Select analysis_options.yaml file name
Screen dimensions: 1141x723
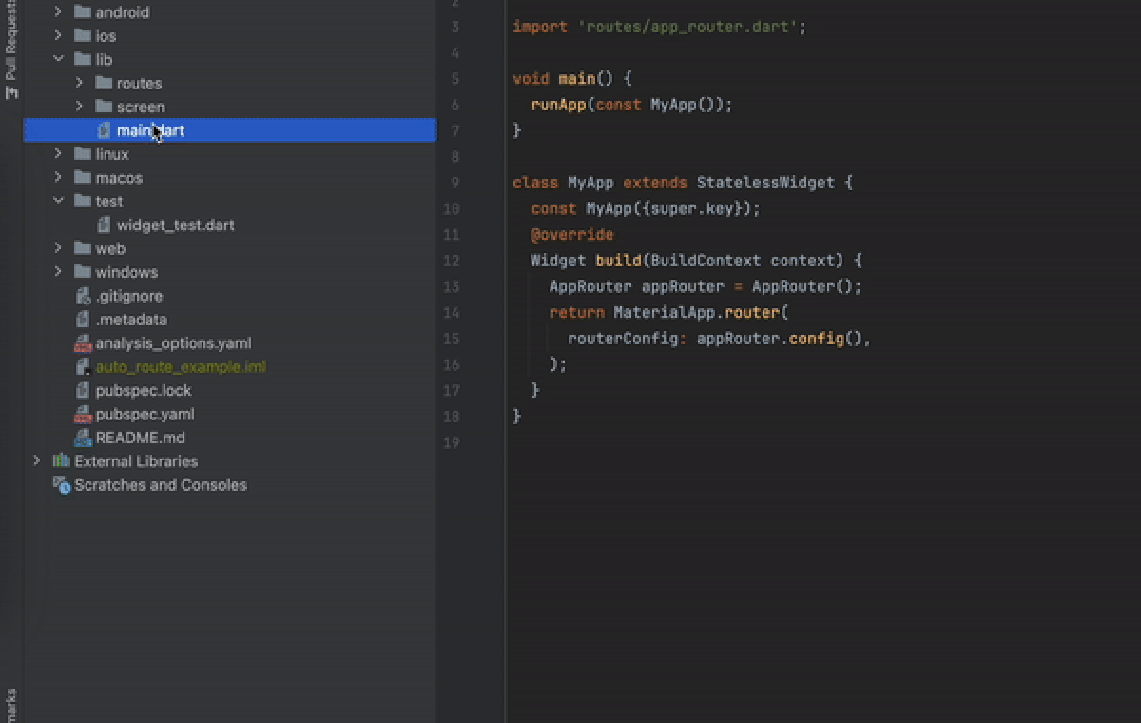173,343
